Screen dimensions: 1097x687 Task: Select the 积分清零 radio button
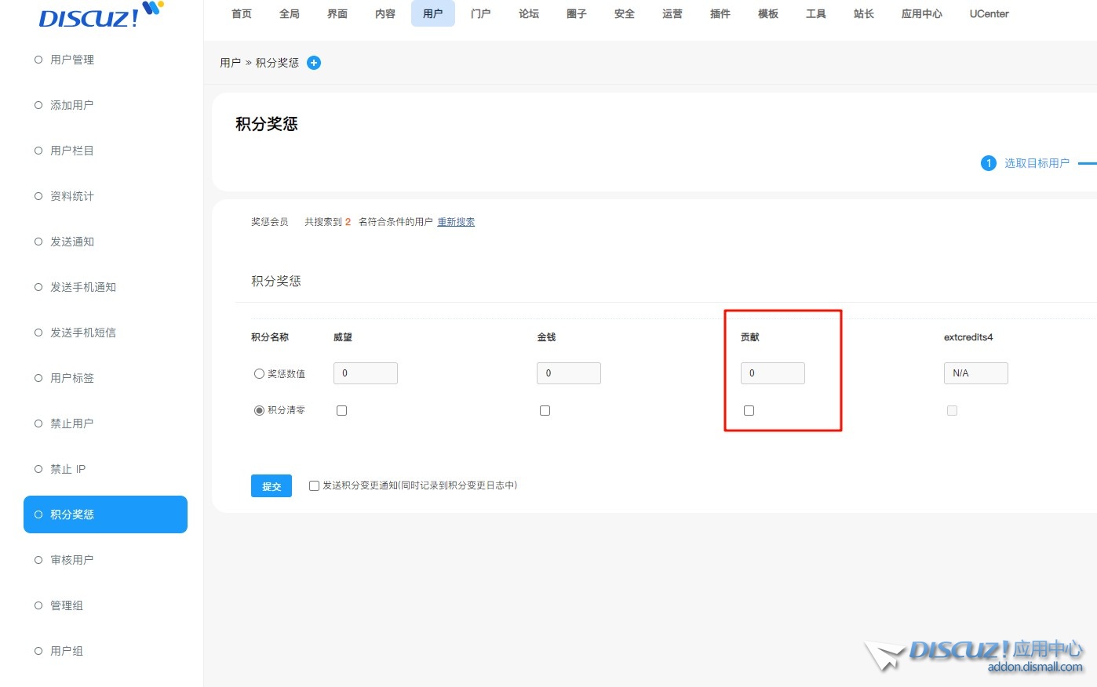tap(259, 410)
